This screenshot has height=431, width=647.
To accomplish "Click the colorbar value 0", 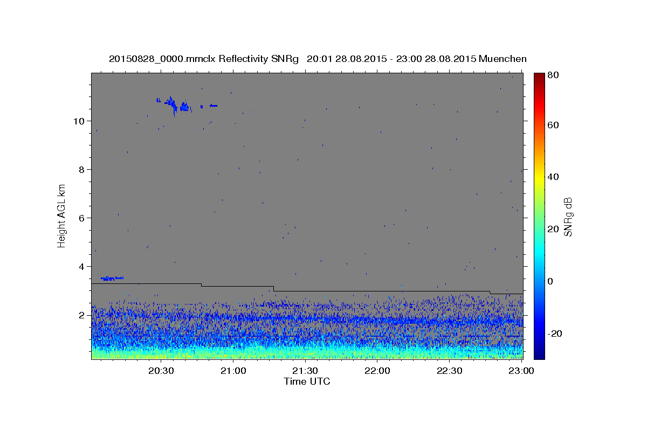I will (x=552, y=281).
